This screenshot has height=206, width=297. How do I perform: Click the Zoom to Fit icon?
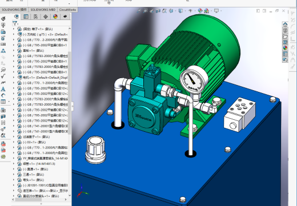coord(139,11)
